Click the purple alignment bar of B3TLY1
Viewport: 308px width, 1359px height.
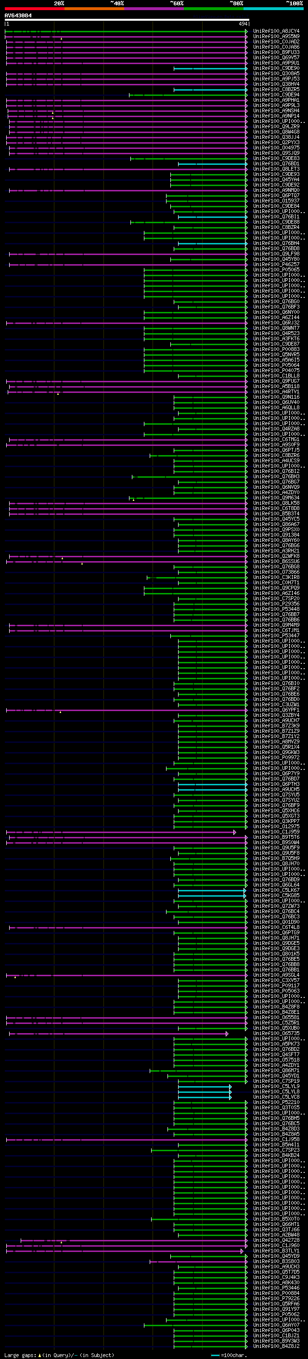(x=125, y=1251)
